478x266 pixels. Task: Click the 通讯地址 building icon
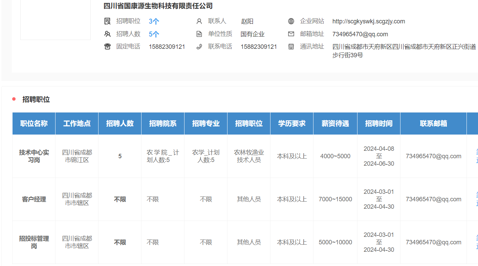tap(291, 47)
